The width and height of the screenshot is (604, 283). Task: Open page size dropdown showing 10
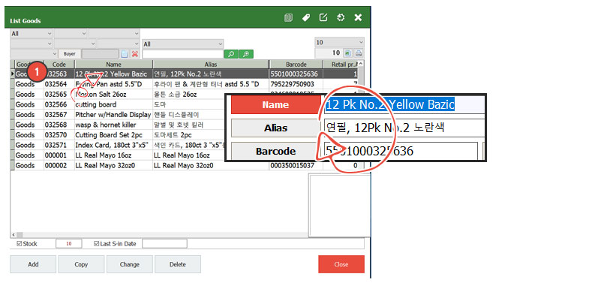(339, 41)
